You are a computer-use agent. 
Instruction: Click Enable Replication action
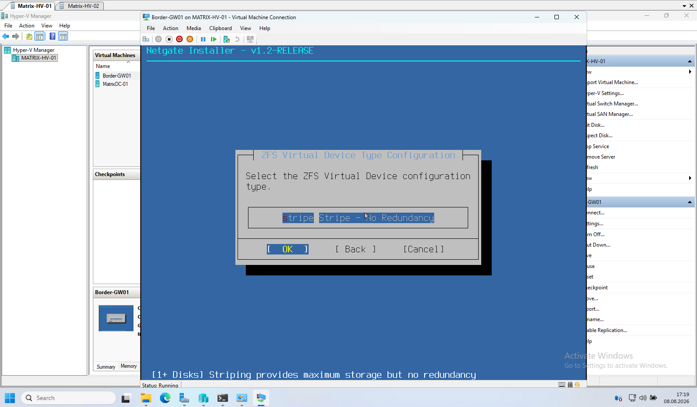click(x=607, y=330)
